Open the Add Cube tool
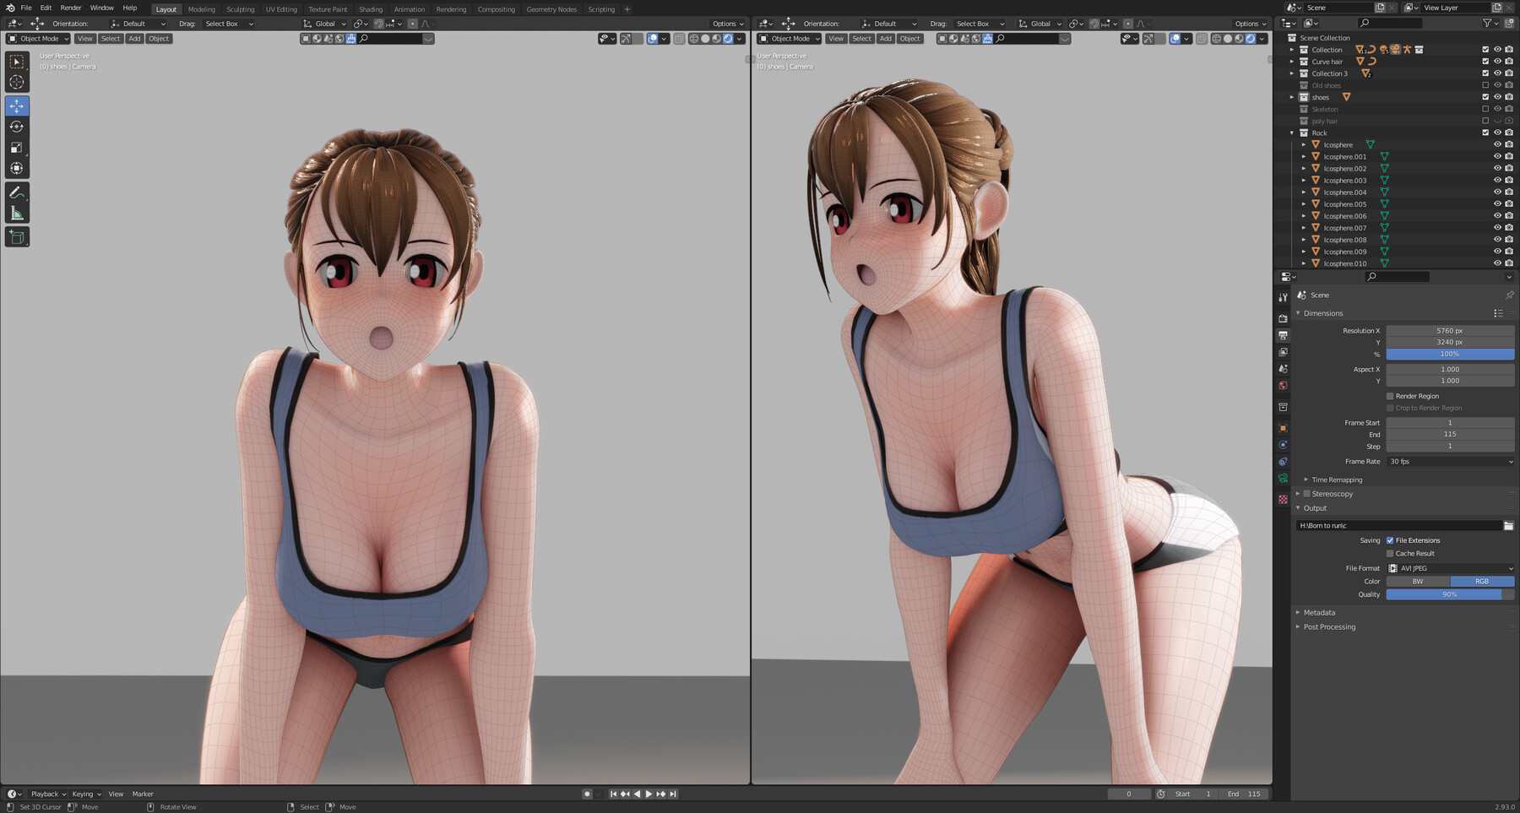This screenshot has width=1520, height=813. pyautogui.click(x=17, y=236)
